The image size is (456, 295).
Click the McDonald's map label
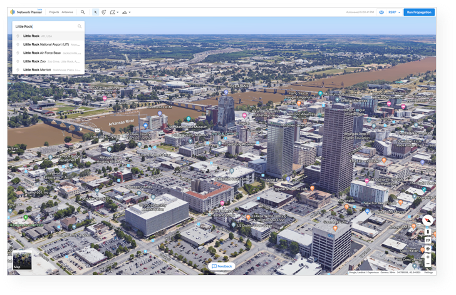pos(346,201)
